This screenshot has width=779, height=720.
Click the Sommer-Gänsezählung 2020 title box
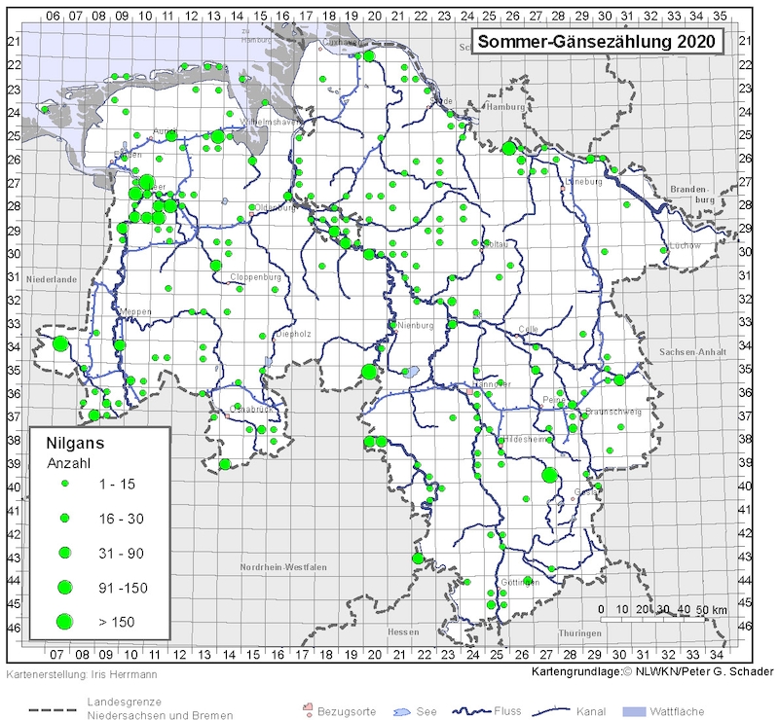click(597, 42)
